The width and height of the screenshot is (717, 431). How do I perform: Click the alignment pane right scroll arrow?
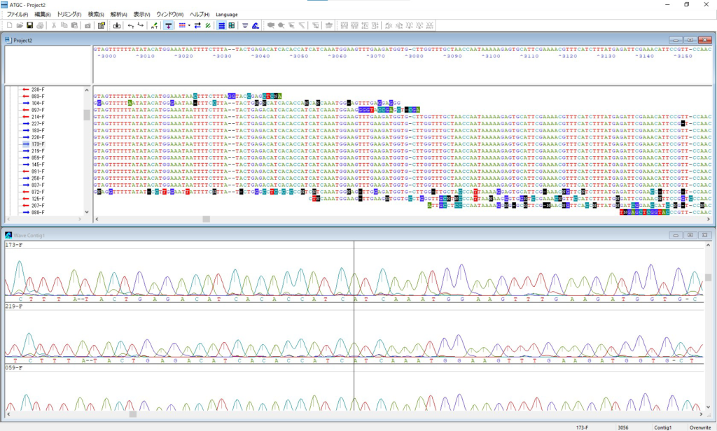pyautogui.click(x=709, y=220)
